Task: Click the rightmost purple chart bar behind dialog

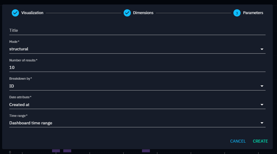Action: (146, 151)
